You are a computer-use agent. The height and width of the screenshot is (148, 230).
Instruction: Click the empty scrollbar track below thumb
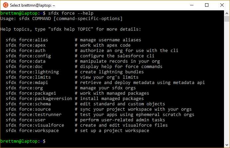pos(227,82)
